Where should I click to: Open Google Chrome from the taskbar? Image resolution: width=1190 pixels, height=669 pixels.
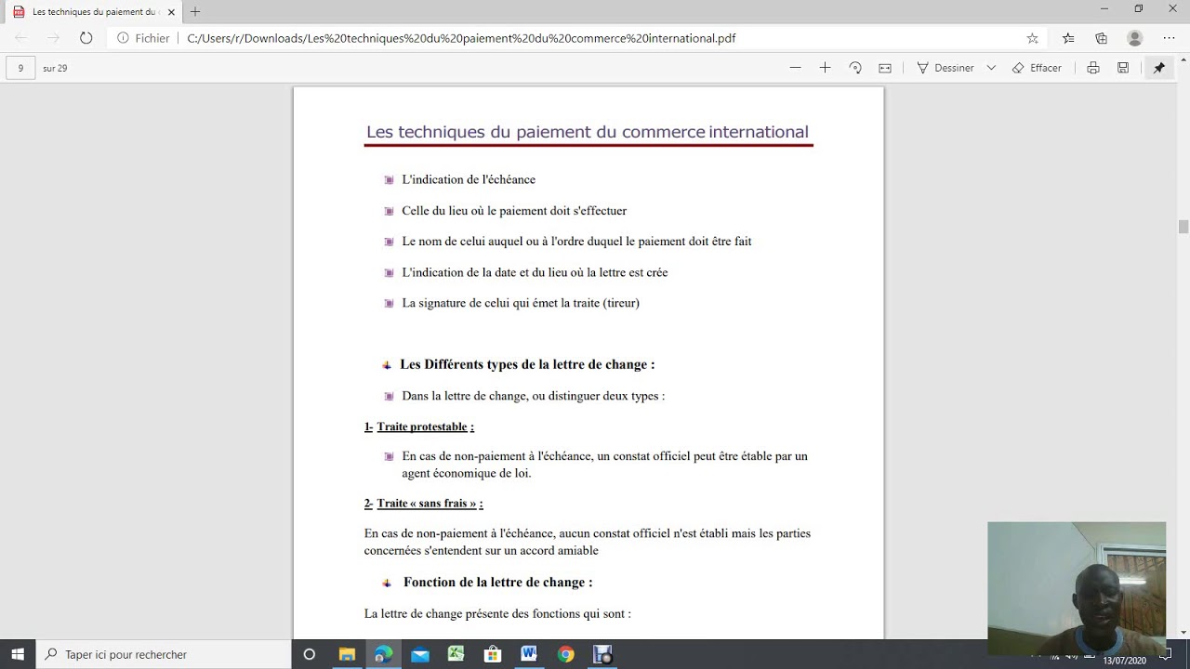[565, 654]
